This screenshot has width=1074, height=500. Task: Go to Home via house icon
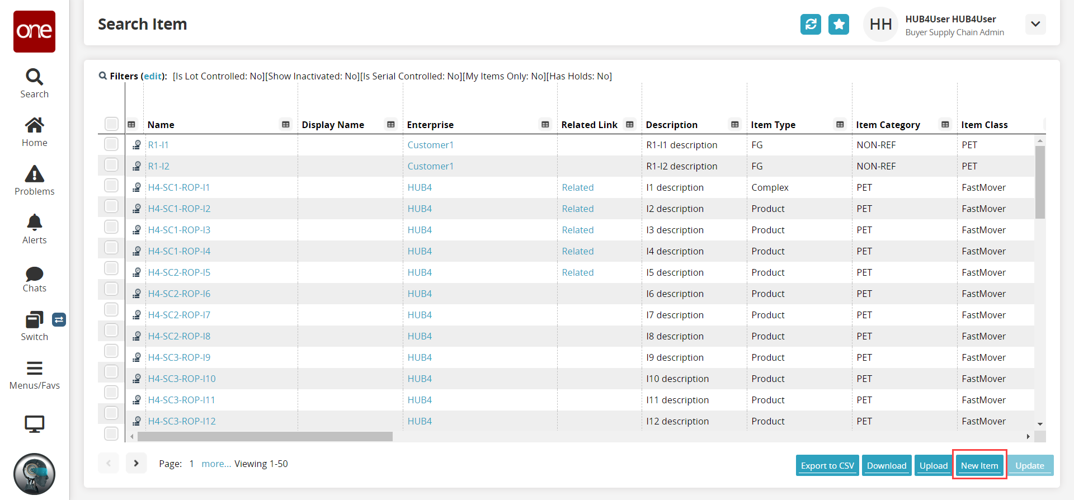[x=34, y=126]
